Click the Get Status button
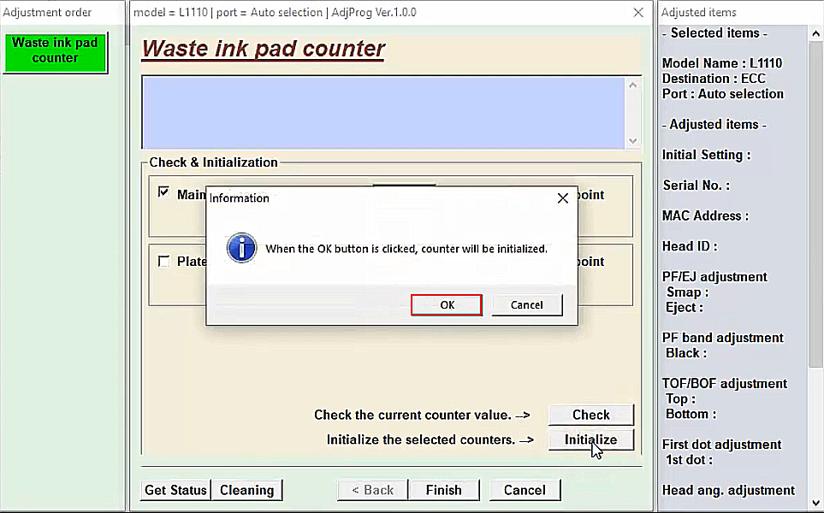824x513 pixels. tap(175, 490)
